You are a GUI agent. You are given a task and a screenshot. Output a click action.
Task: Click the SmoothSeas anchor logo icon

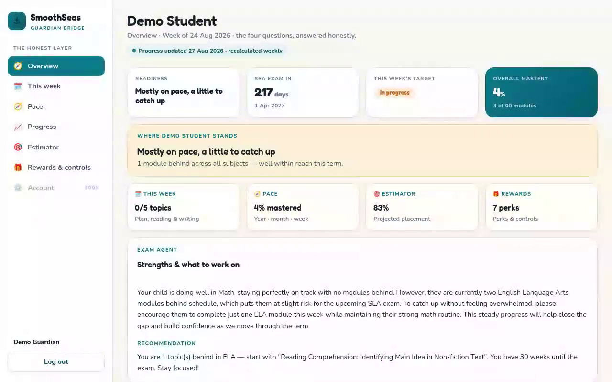17,21
